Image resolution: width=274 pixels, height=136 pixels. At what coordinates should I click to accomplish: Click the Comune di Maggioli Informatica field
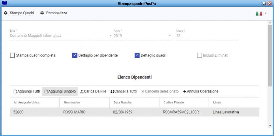coord(61,36)
